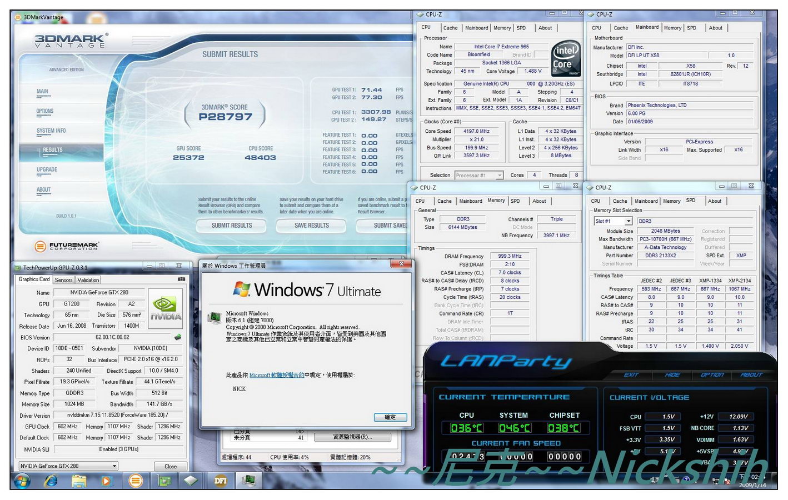Select the Graphics Card tab in GPU-Z

click(34, 279)
